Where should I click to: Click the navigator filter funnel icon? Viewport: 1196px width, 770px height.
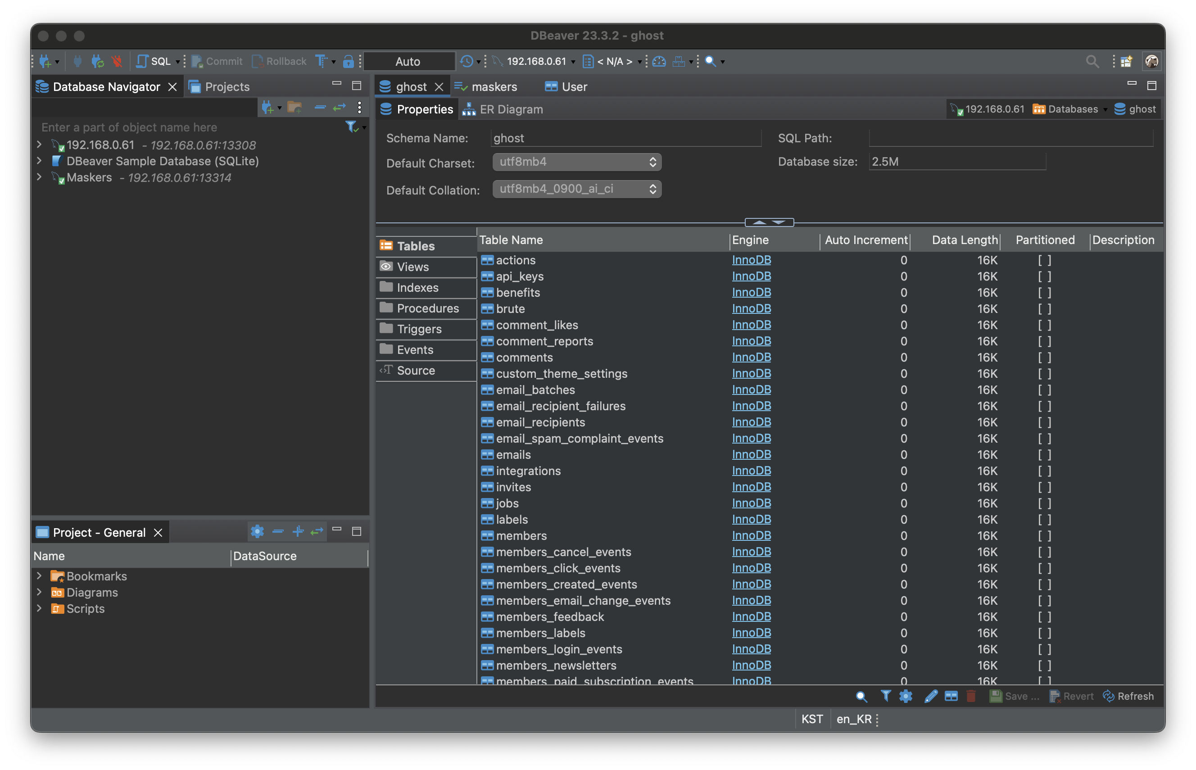coord(352,127)
